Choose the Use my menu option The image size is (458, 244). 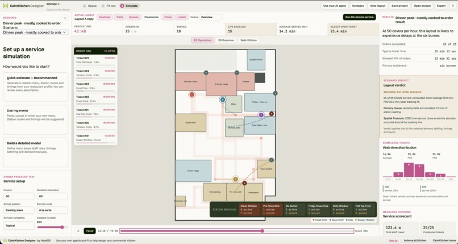tap(36, 120)
